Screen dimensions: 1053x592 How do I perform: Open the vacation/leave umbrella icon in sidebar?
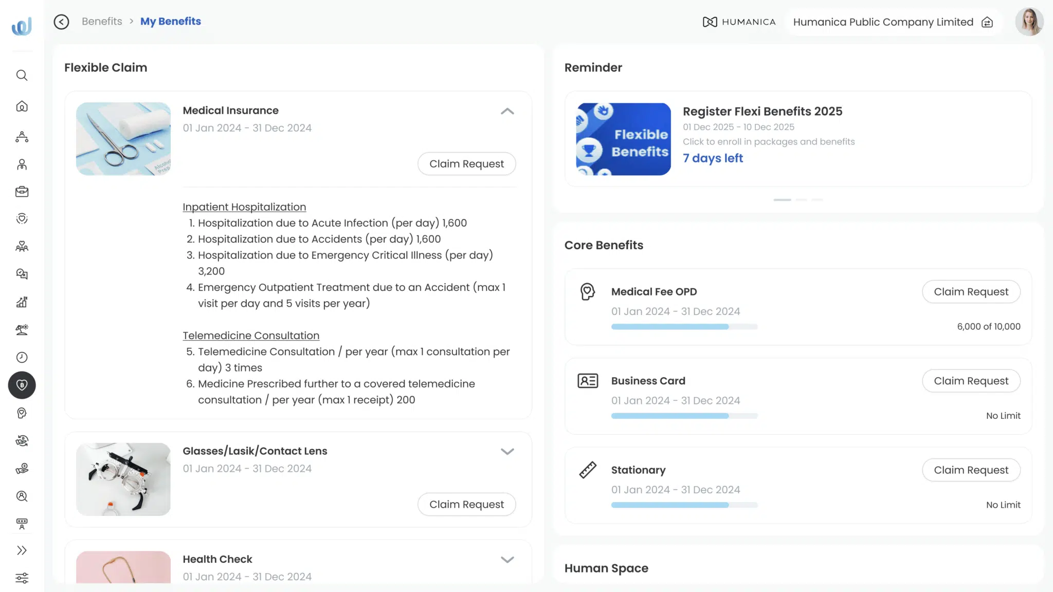(x=22, y=329)
